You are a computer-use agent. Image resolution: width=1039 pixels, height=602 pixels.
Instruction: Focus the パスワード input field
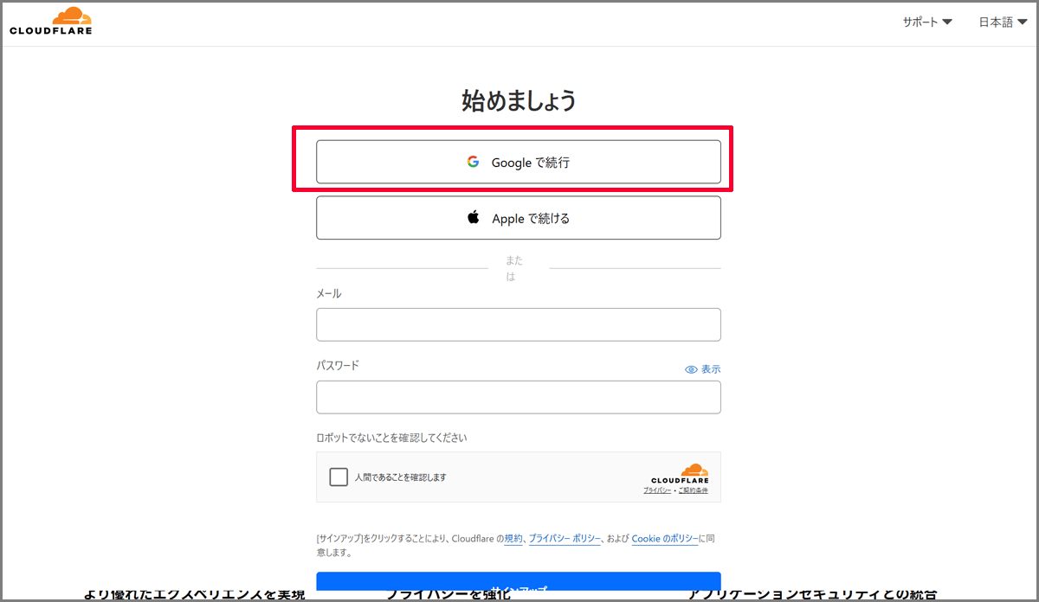[x=519, y=397]
